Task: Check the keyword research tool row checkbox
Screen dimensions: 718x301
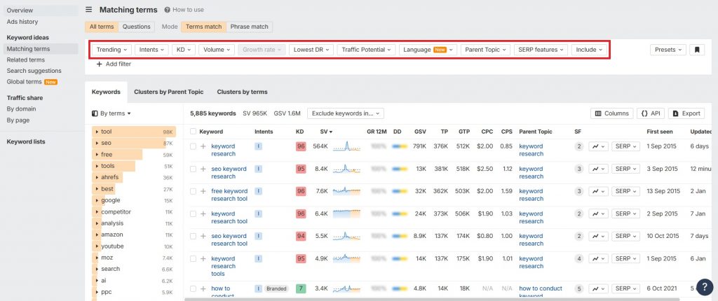Action: point(194,213)
